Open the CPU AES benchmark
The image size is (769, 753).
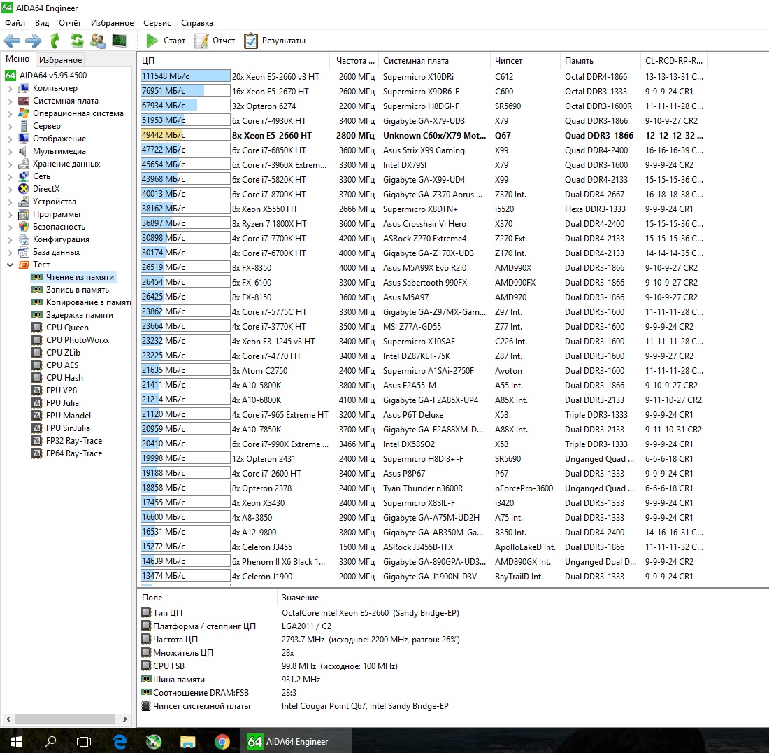coord(62,365)
